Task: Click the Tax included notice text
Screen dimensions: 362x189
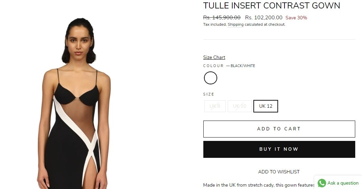Action: (x=244, y=24)
